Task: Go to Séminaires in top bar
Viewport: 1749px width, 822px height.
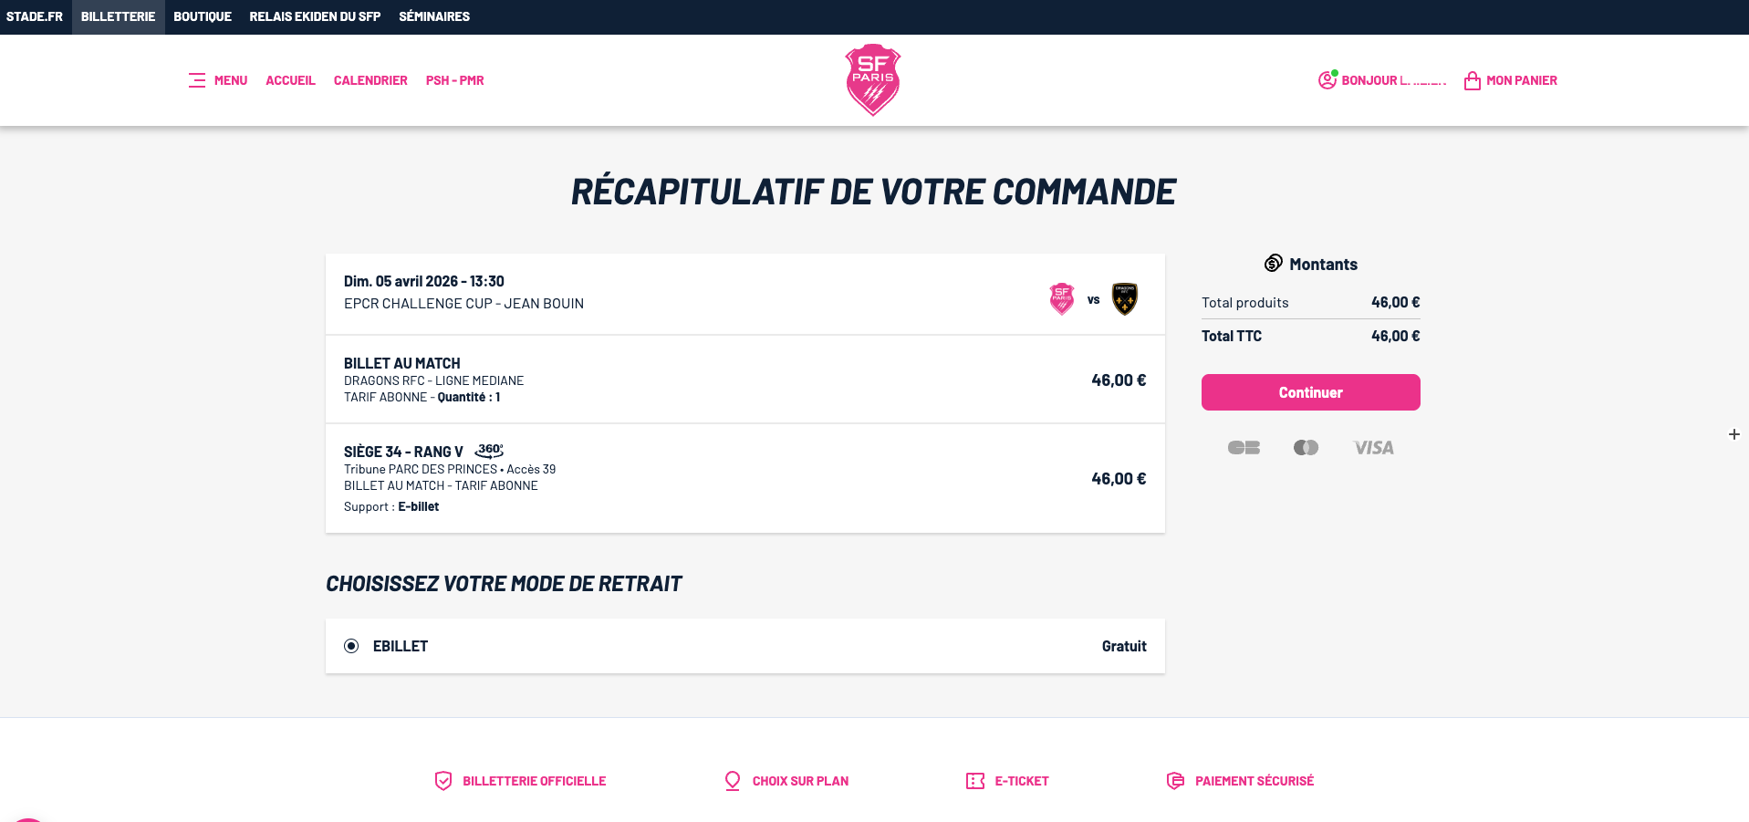Action: click(x=434, y=16)
